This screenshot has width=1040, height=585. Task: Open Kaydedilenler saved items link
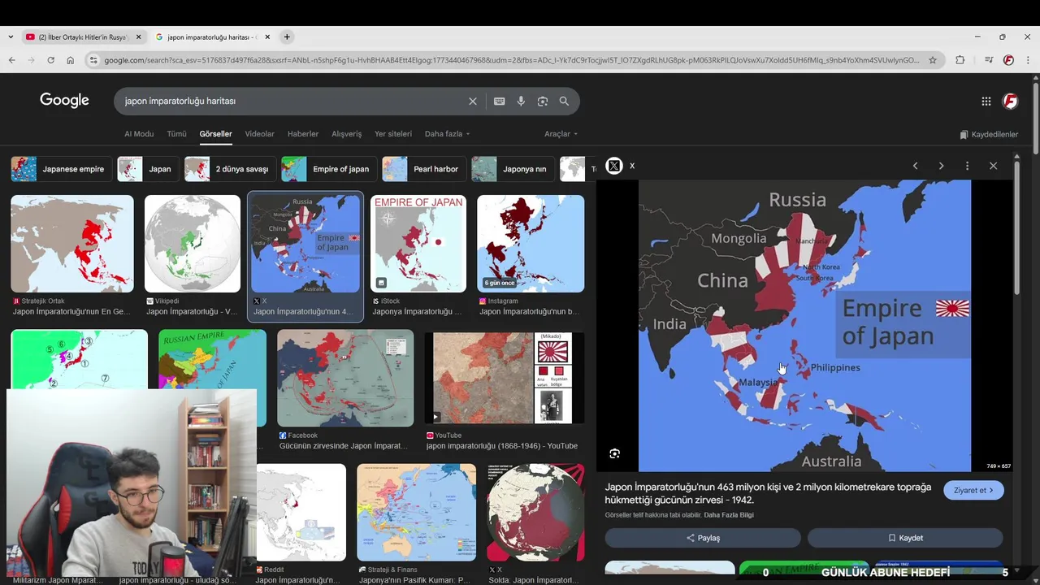(989, 134)
